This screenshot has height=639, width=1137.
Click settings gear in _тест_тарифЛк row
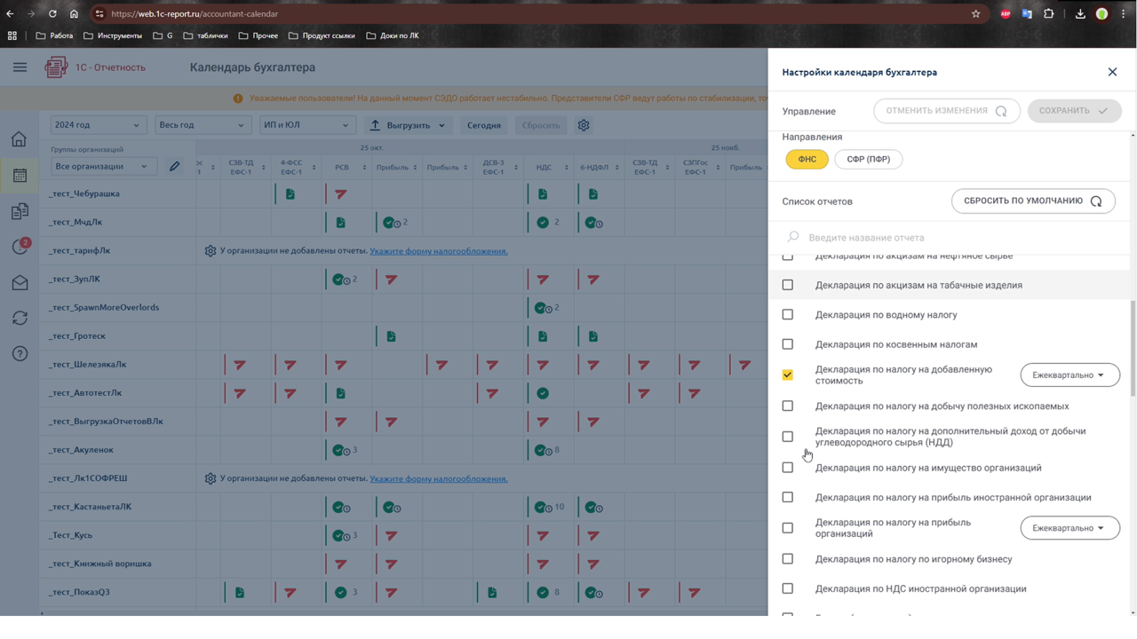coord(211,251)
